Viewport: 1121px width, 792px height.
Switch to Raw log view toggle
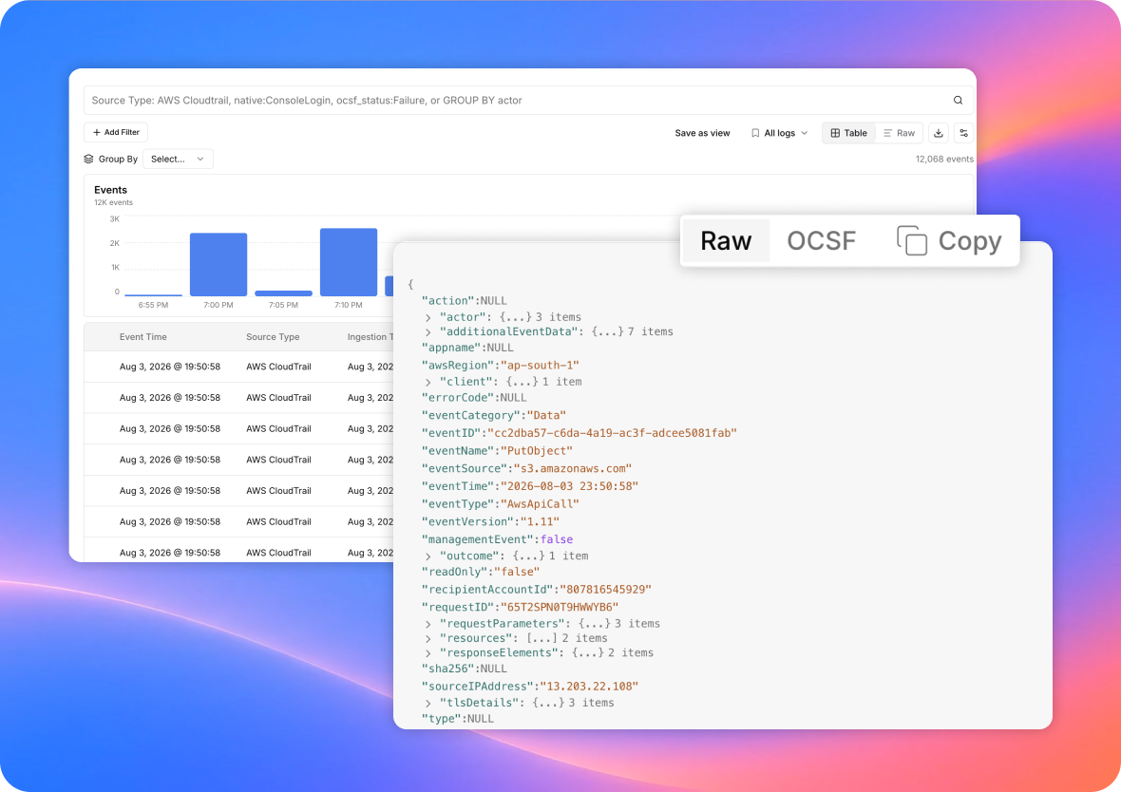pyautogui.click(x=899, y=133)
